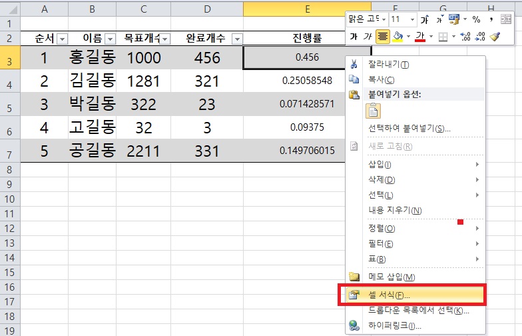Select the format painter brush
The width and height of the screenshot is (522, 336).
click(495, 36)
